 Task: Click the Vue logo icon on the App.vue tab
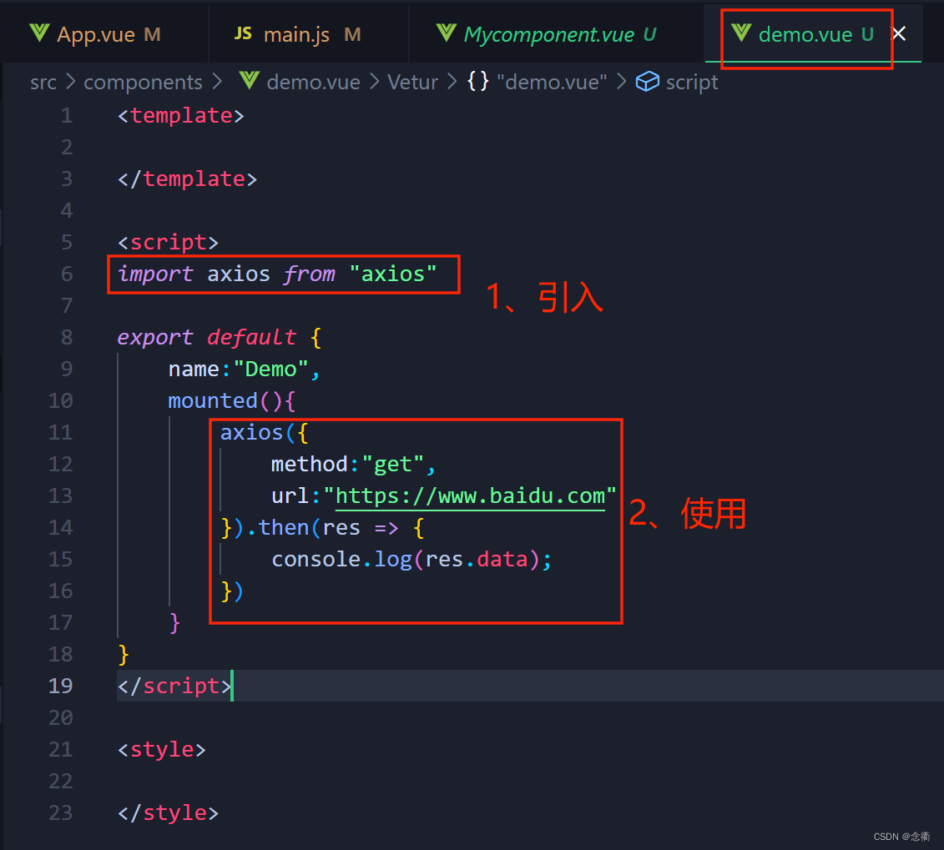(x=38, y=33)
